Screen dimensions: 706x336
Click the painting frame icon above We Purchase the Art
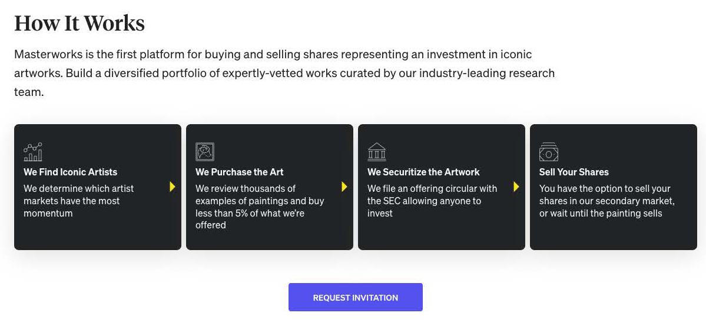[x=205, y=152]
